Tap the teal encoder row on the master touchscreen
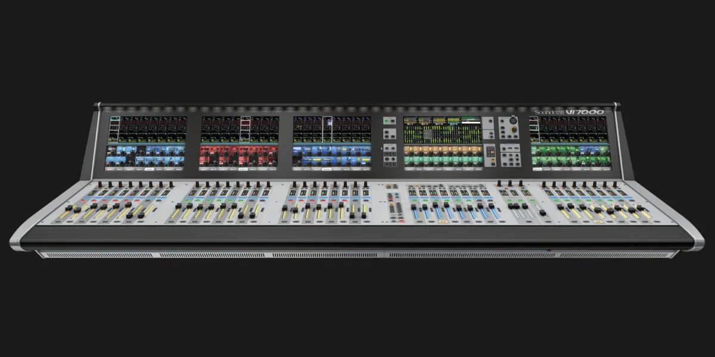The image size is (715, 357). coord(443,161)
